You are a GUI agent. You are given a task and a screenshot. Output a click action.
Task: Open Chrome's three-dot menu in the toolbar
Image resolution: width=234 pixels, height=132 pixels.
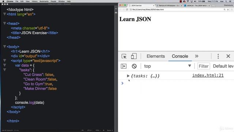(x=232, y=10)
